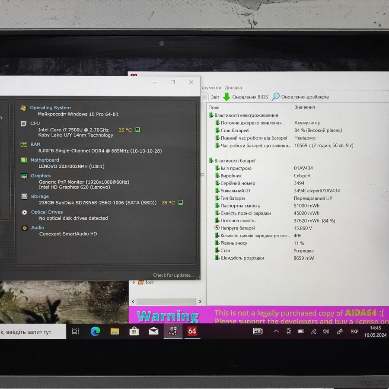389x389 pixels.
Task: Open Microsoft Store from the taskbar
Action: [134, 331]
